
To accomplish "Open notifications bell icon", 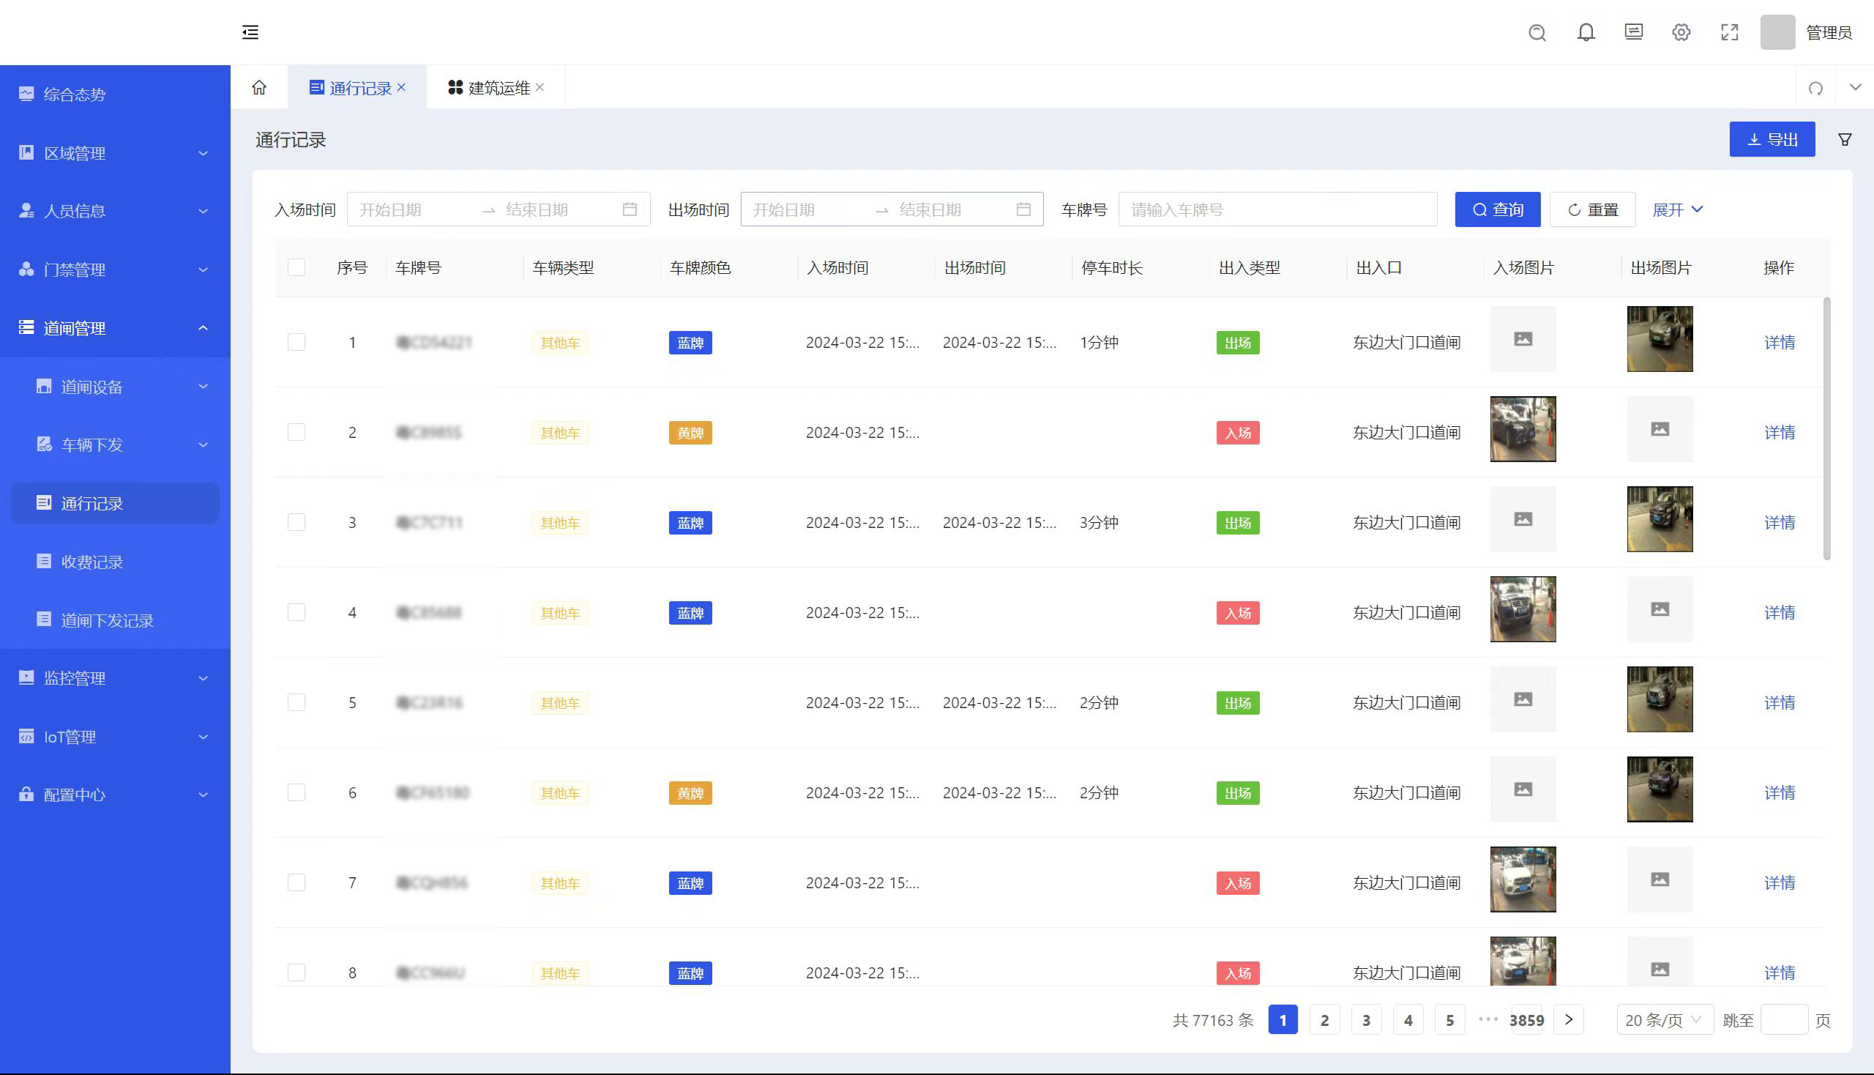I will (1586, 32).
